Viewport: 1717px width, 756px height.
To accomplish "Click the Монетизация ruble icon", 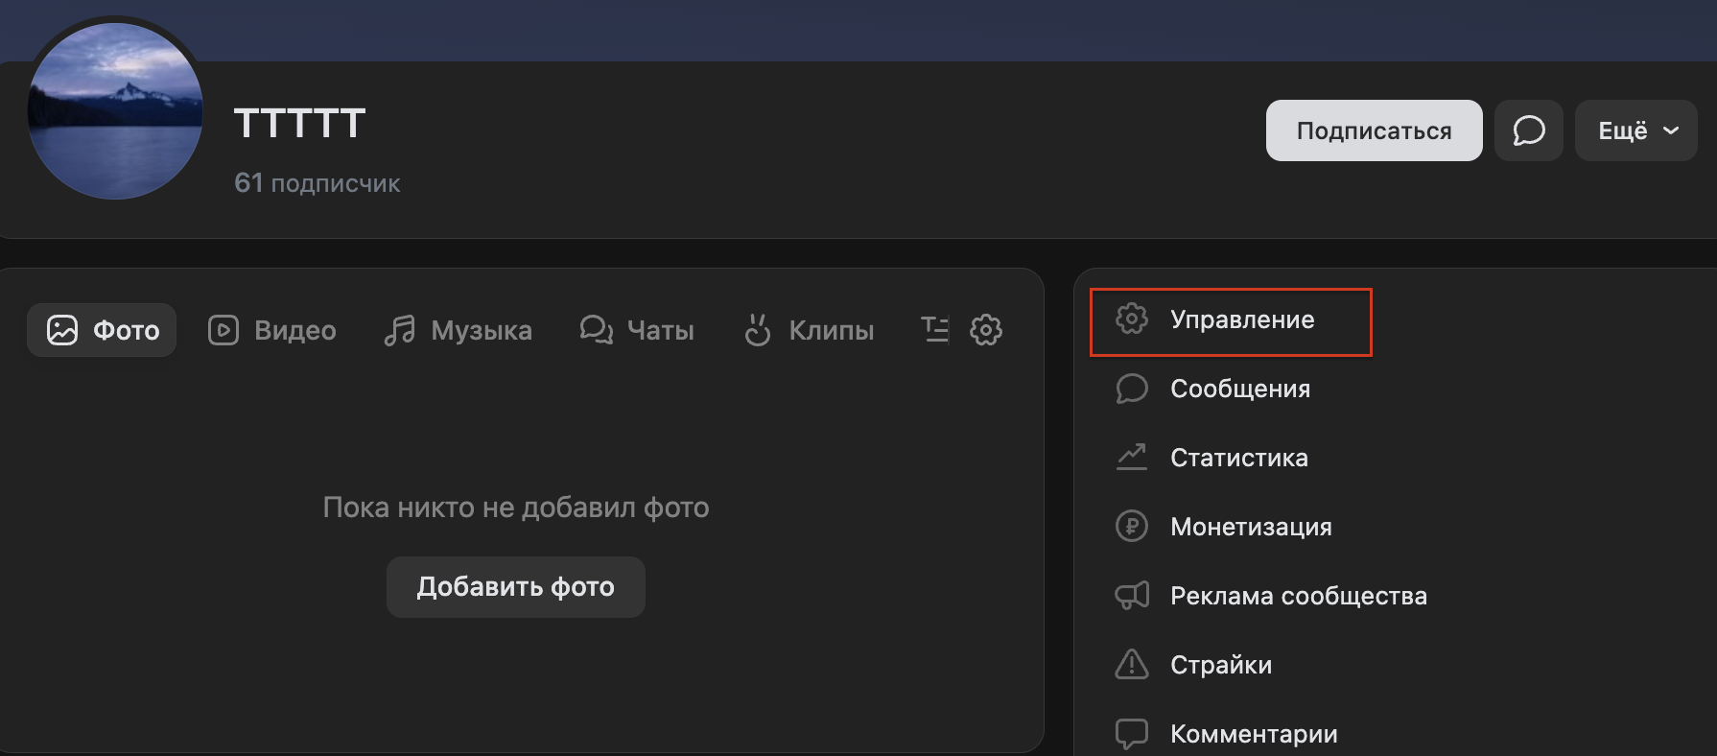I will 1132,527.
